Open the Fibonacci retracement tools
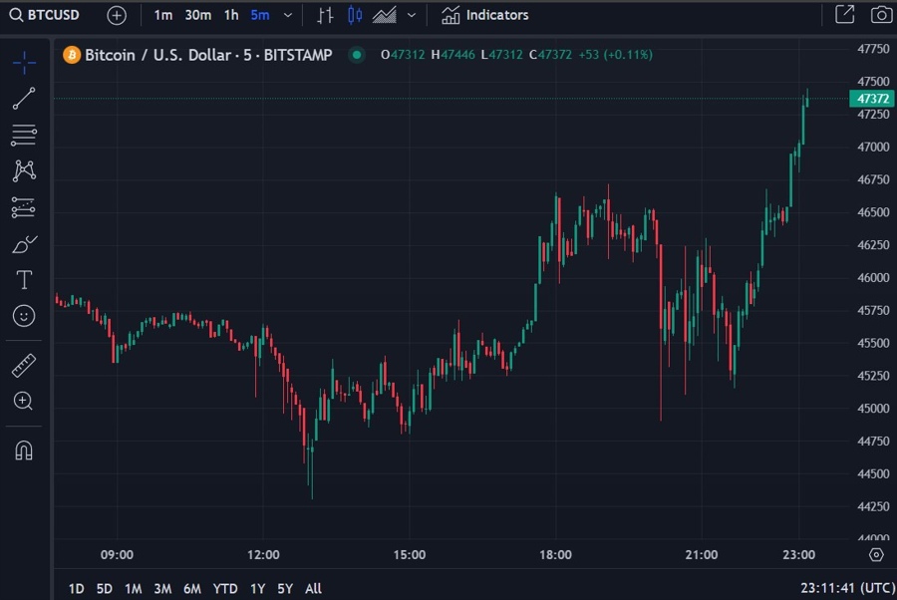The width and height of the screenshot is (897, 600). pos(24,135)
